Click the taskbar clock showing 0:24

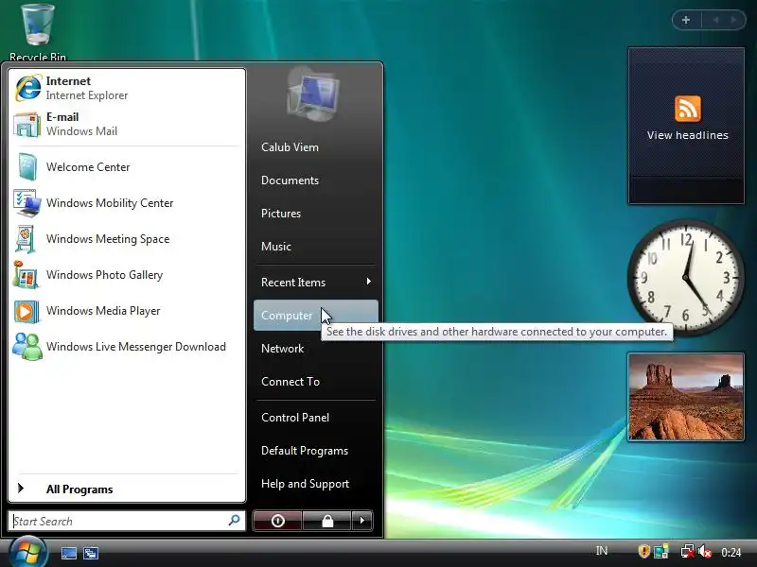tap(731, 552)
